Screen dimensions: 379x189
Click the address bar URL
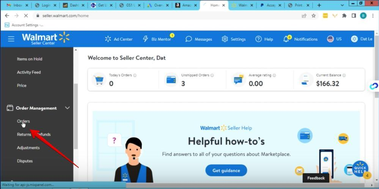click(66, 15)
